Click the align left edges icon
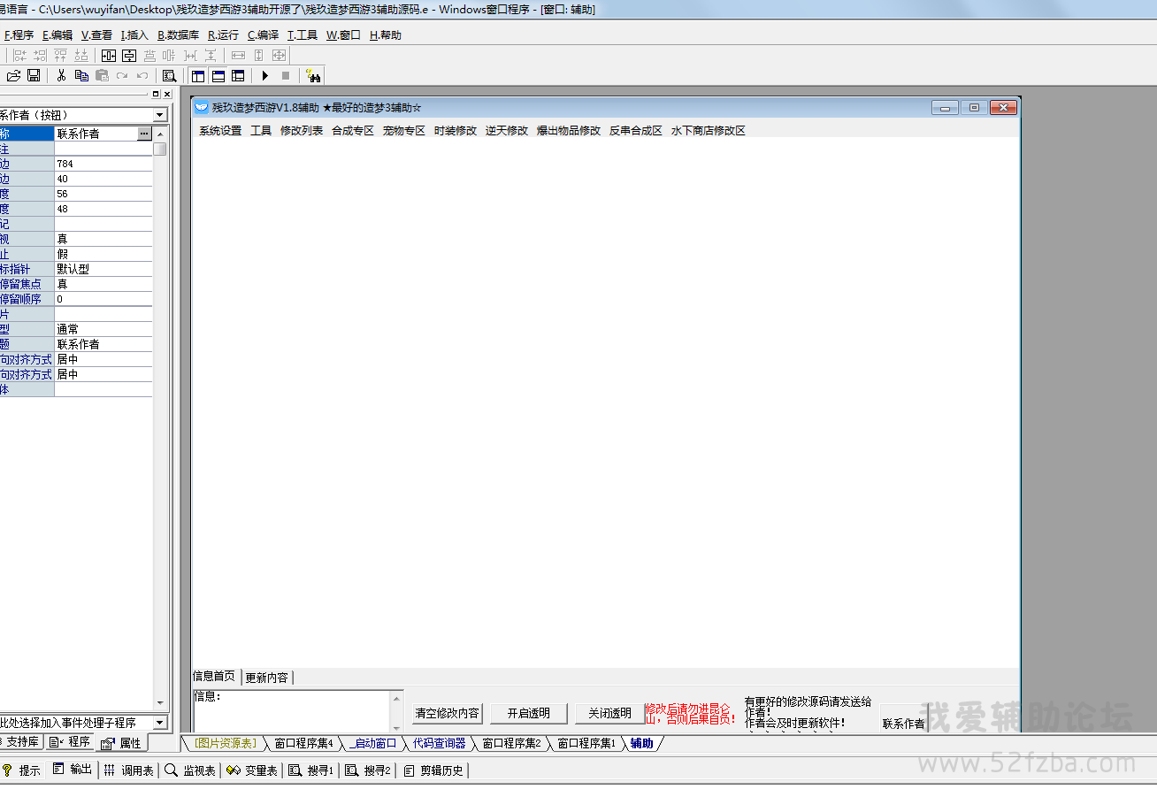The image size is (1157, 797). [x=19, y=56]
